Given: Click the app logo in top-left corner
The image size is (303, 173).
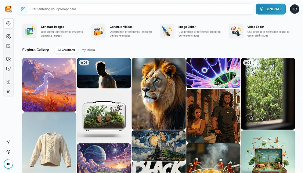Looking at the screenshot, I should pos(8,9).
